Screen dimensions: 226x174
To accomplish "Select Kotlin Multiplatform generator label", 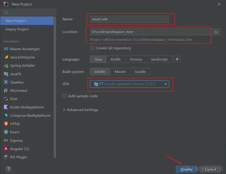I will click(x=27, y=107).
